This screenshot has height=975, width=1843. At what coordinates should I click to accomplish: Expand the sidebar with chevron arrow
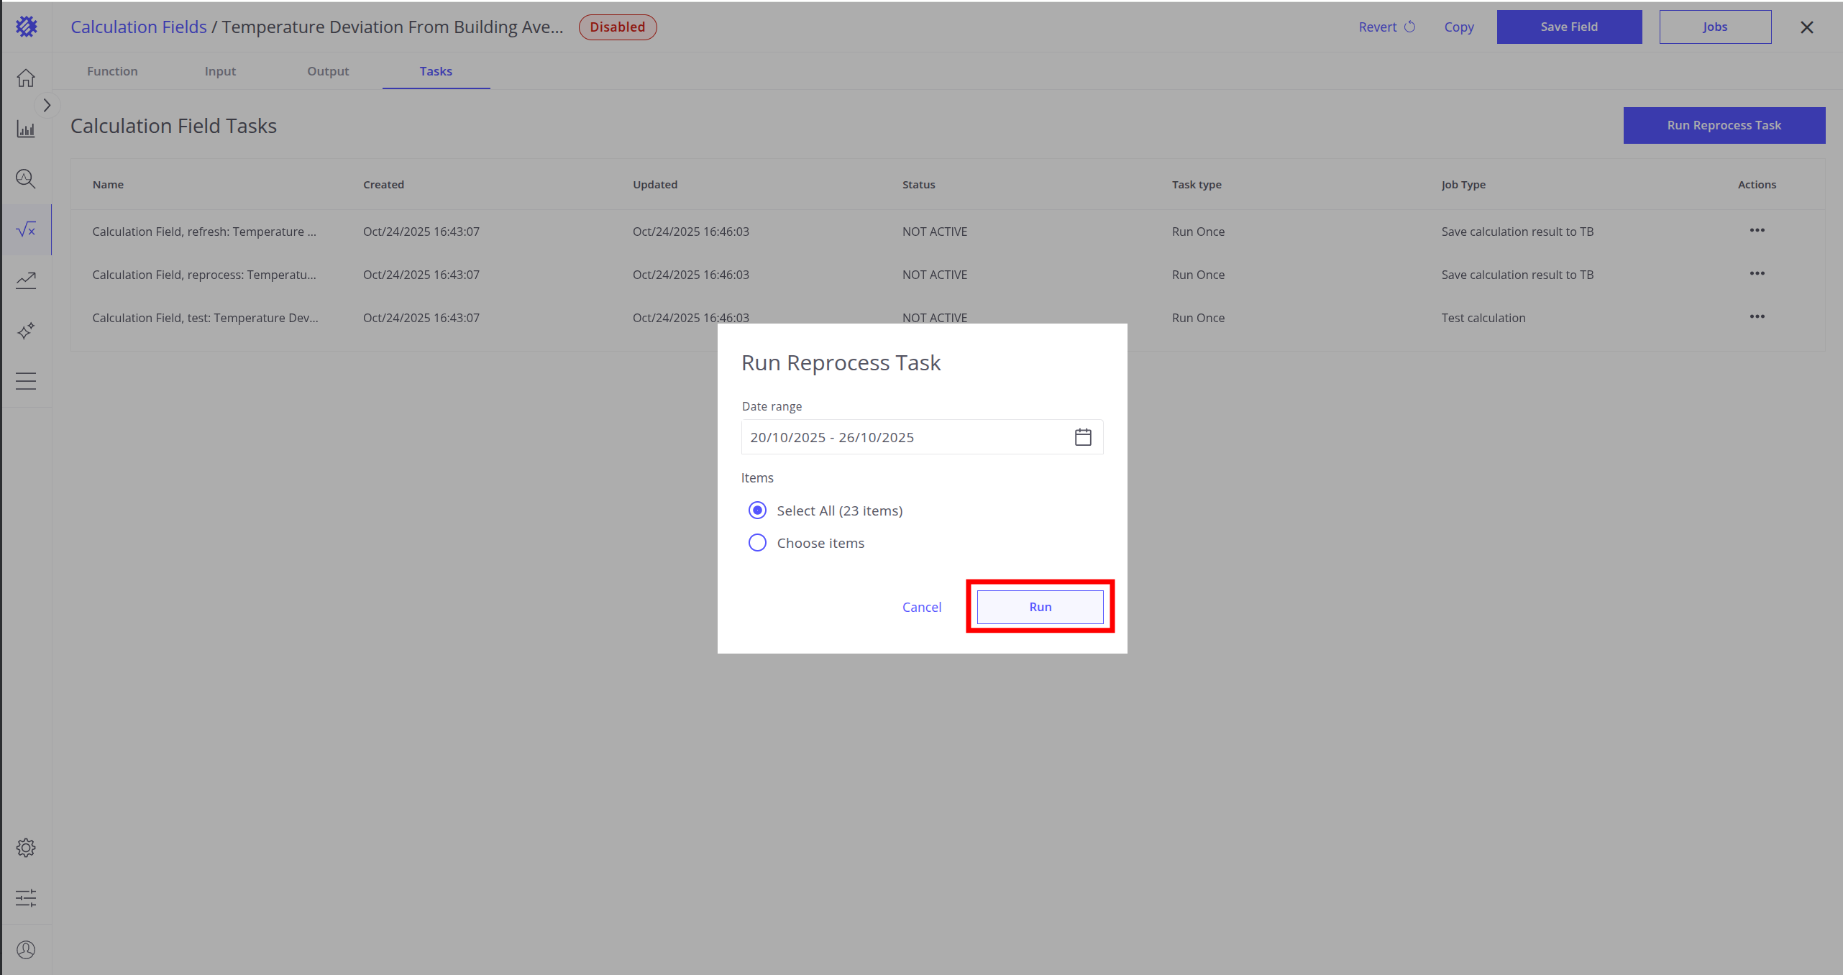[x=47, y=106]
